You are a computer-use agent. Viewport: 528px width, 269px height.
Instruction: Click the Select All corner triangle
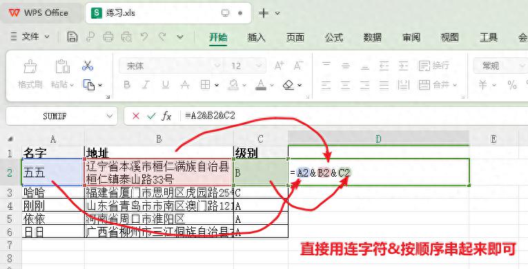pyautogui.click(x=11, y=139)
